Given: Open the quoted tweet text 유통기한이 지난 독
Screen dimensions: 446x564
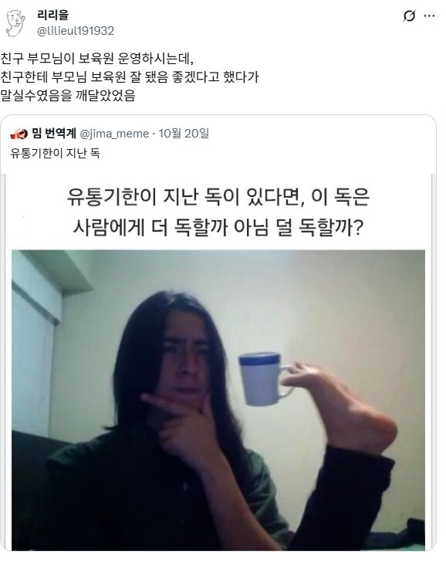Looking at the screenshot, I should pos(55,153).
